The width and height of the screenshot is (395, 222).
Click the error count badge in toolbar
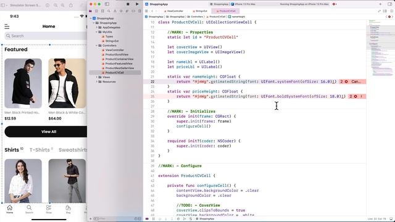[335, 4]
